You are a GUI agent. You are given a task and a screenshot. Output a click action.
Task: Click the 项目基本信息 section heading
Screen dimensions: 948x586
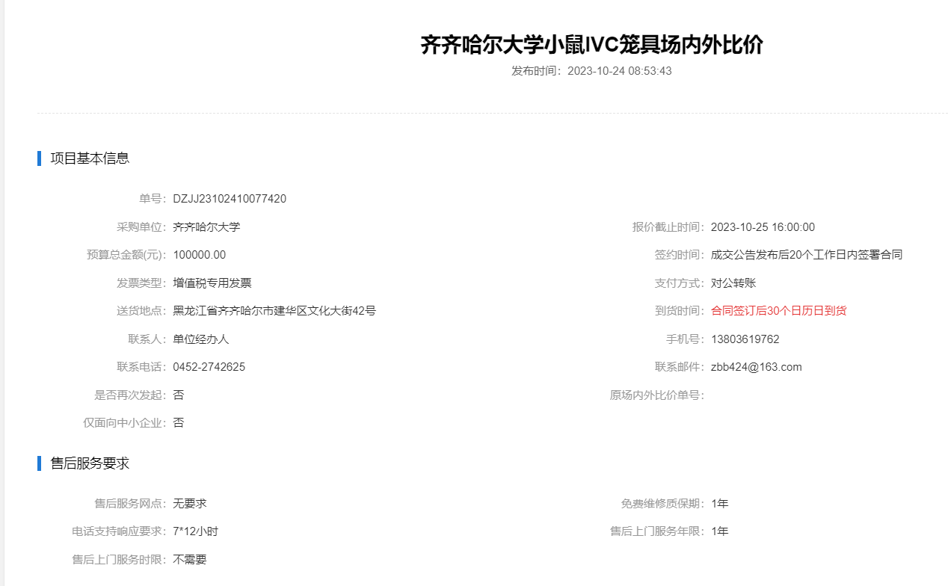pyautogui.click(x=90, y=158)
